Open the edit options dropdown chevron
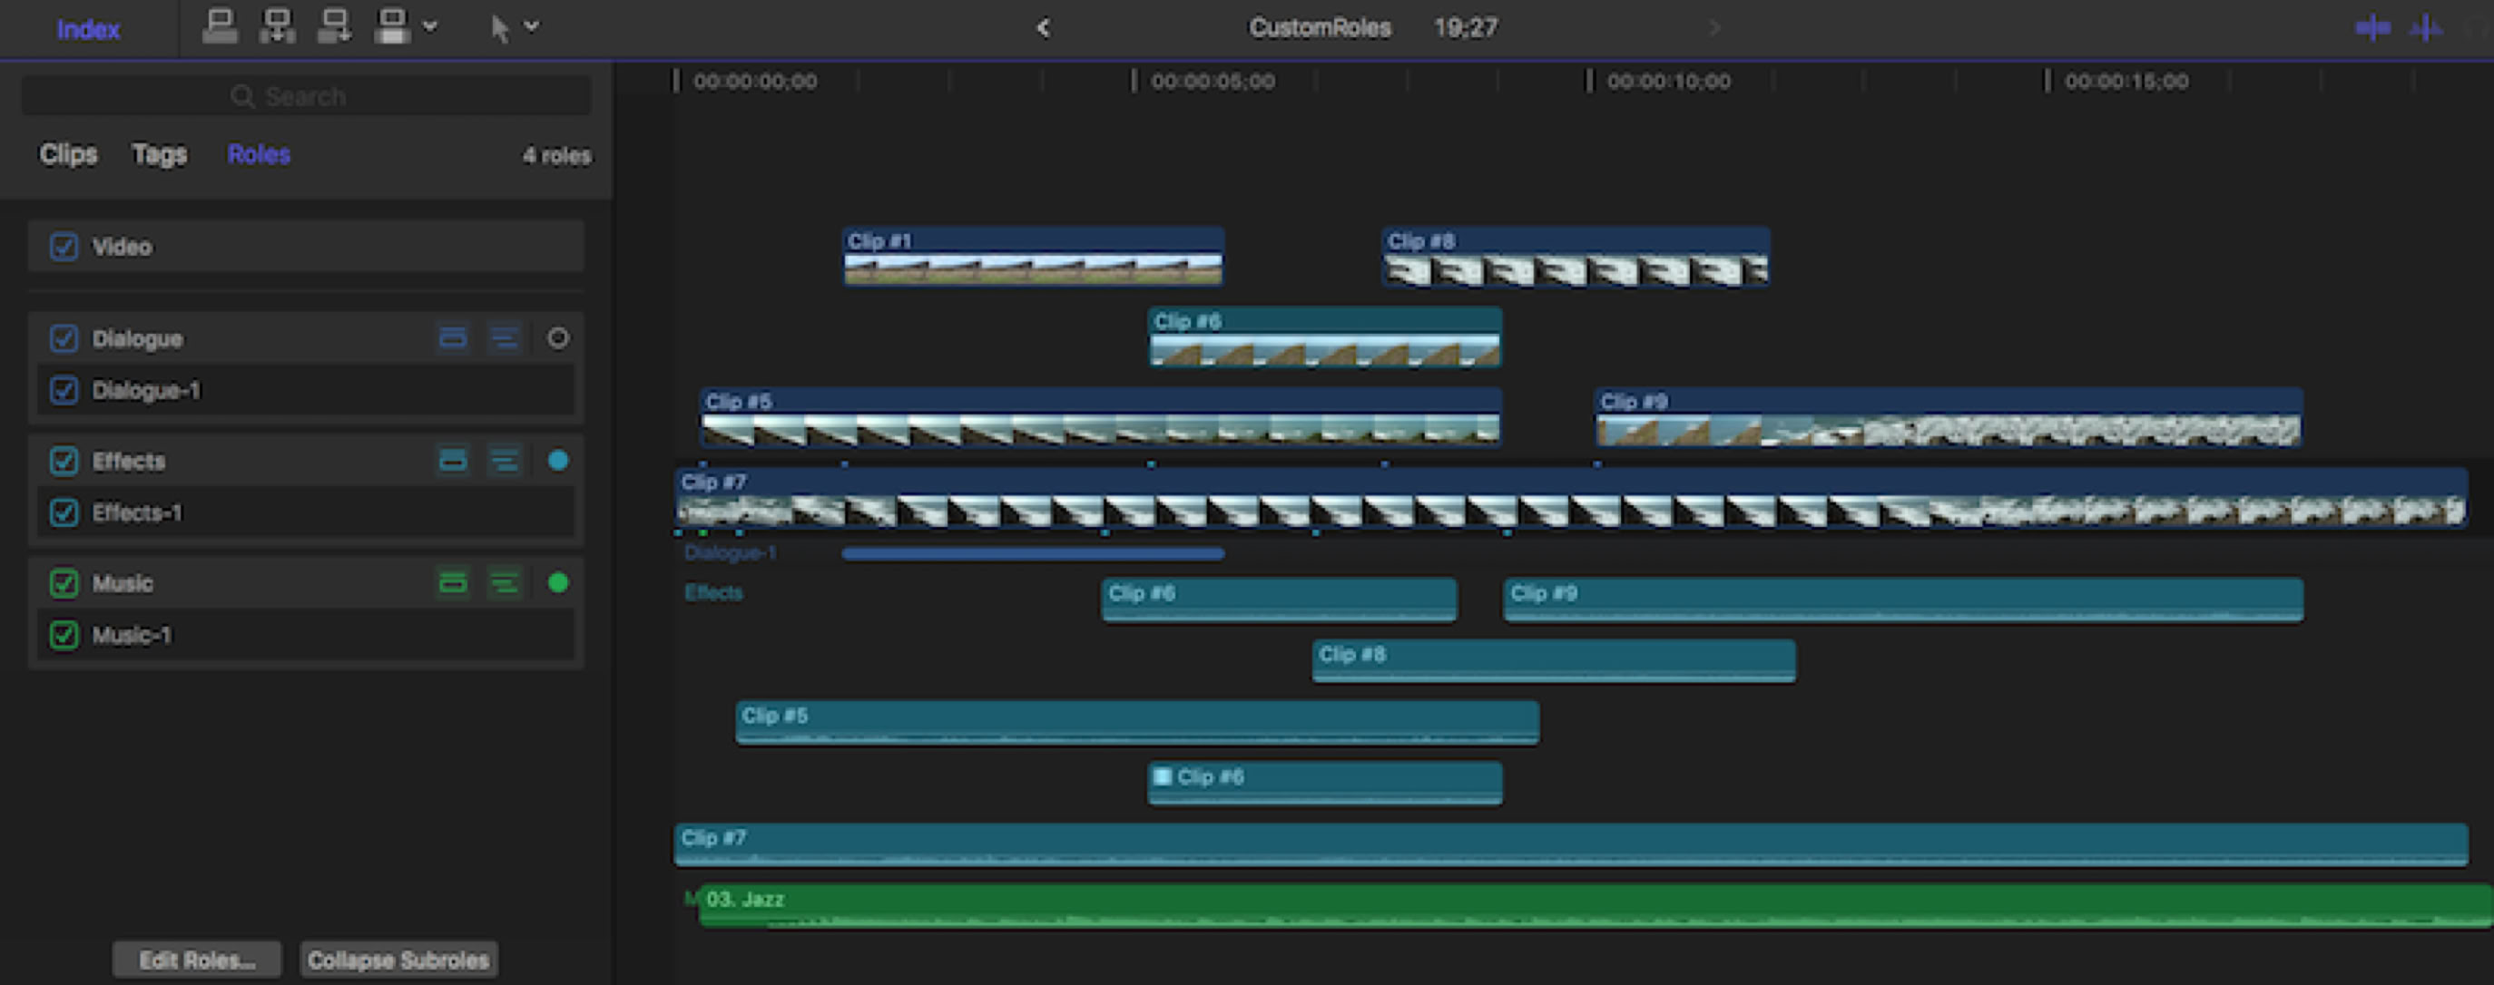The image size is (2494, 985). pos(431,27)
